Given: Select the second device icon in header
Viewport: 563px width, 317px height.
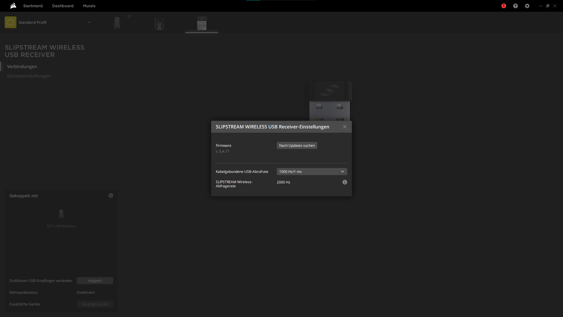Looking at the screenshot, I should point(159,24).
